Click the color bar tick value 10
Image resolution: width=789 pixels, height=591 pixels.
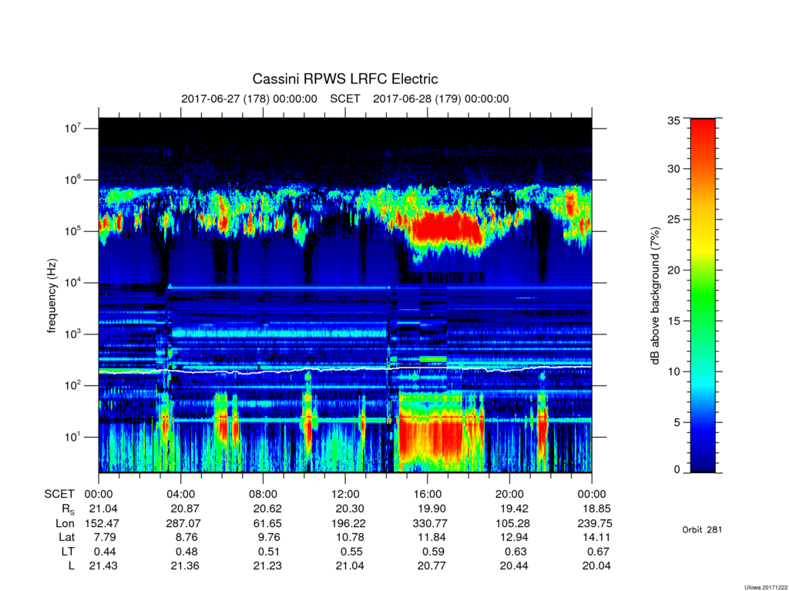tap(673, 371)
